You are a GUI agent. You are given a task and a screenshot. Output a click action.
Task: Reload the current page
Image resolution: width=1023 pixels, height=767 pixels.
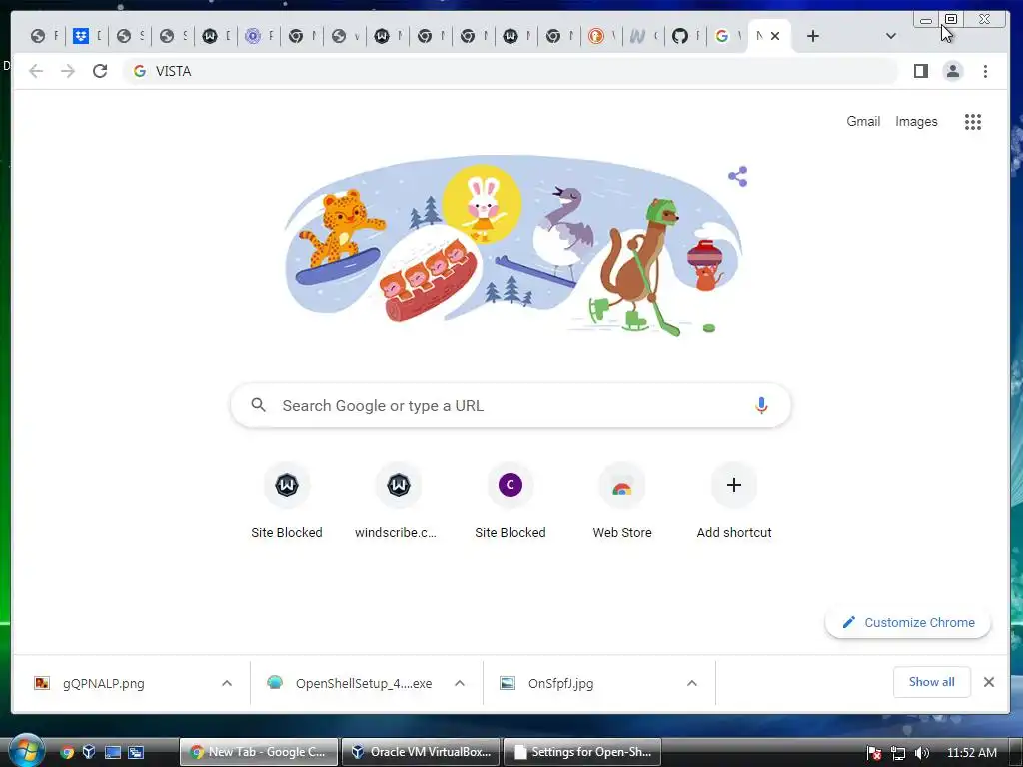(x=100, y=71)
